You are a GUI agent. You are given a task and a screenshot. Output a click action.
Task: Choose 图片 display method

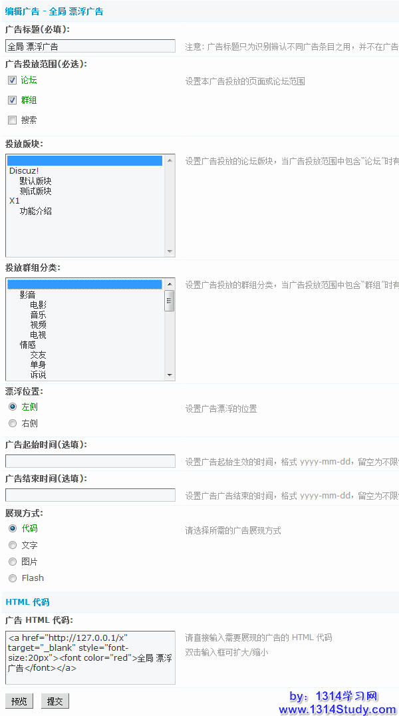tap(13, 562)
